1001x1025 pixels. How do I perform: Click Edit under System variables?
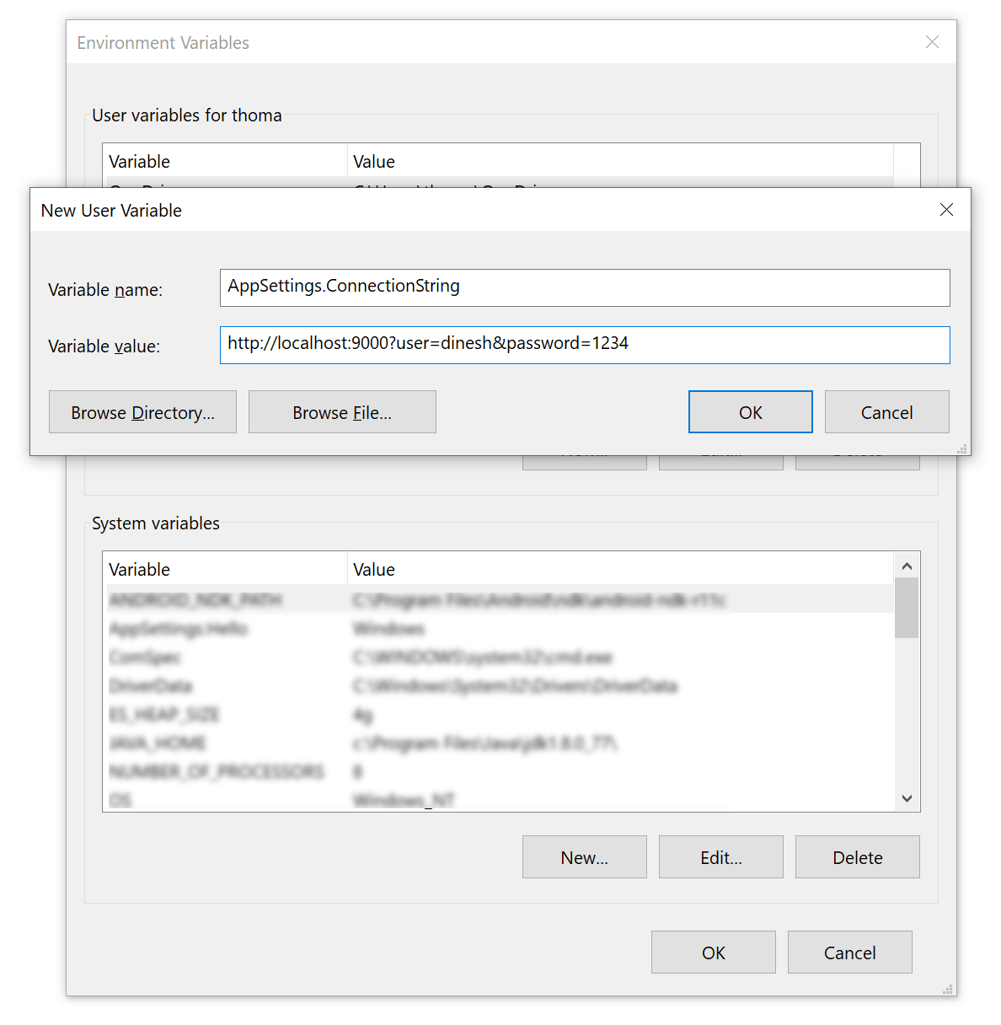720,856
